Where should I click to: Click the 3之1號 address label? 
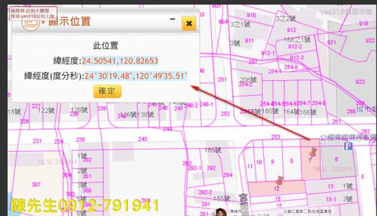pyautogui.click(x=240, y=24)
